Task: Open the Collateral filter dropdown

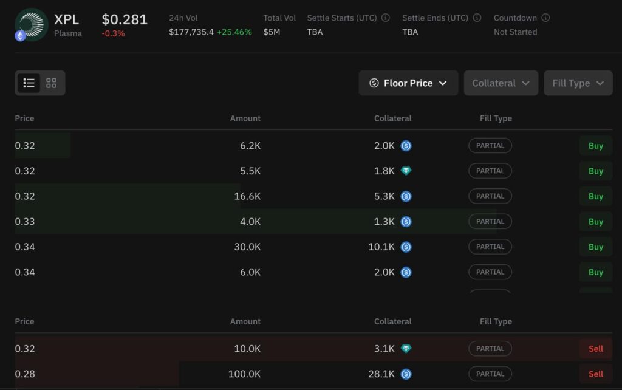Action: click(x=501, y=83)
